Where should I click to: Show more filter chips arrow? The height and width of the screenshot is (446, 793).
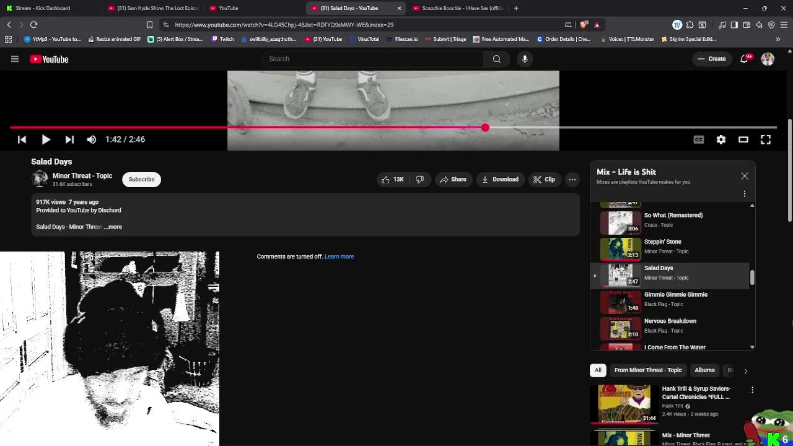point(745,370)
